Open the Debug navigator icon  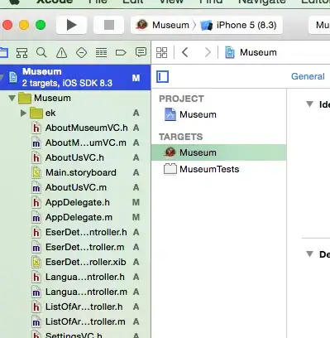point(101,52)
